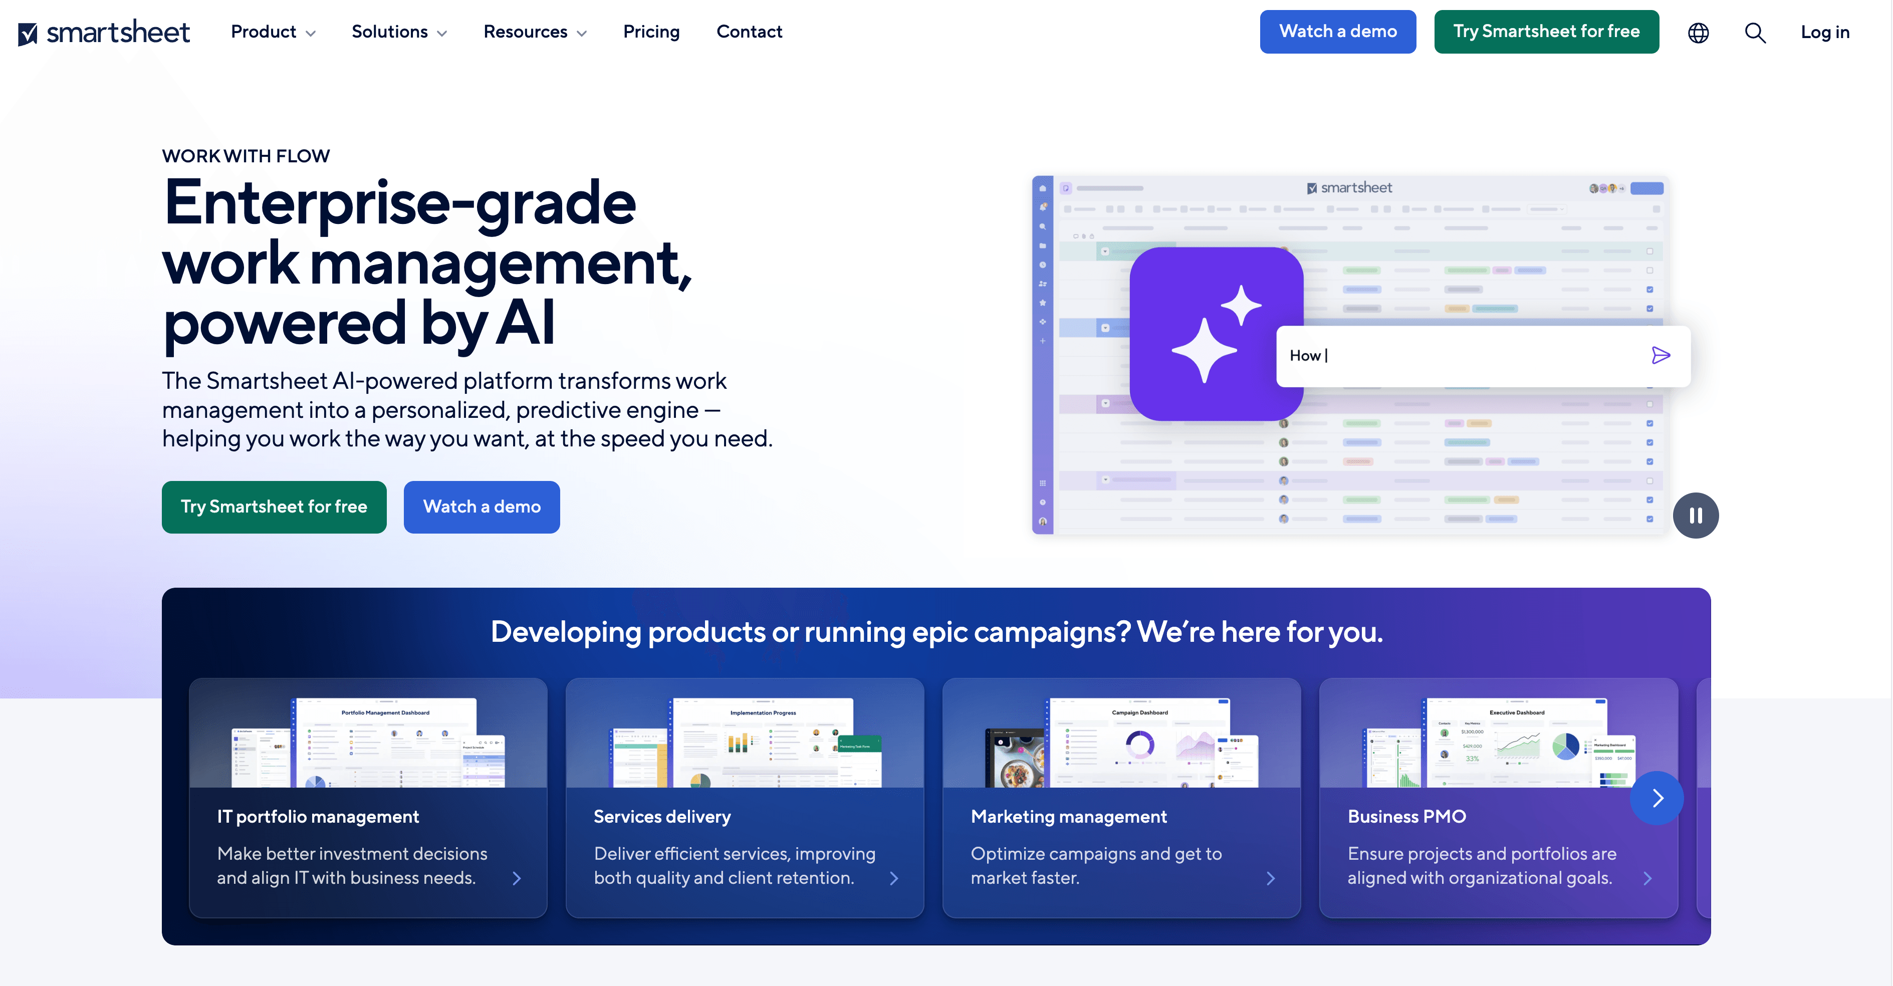Screen dimensions: 1893x986
Task: Click 'Optimize campaigns and get to market faster' text
Action: click(x=1096, y=865)
